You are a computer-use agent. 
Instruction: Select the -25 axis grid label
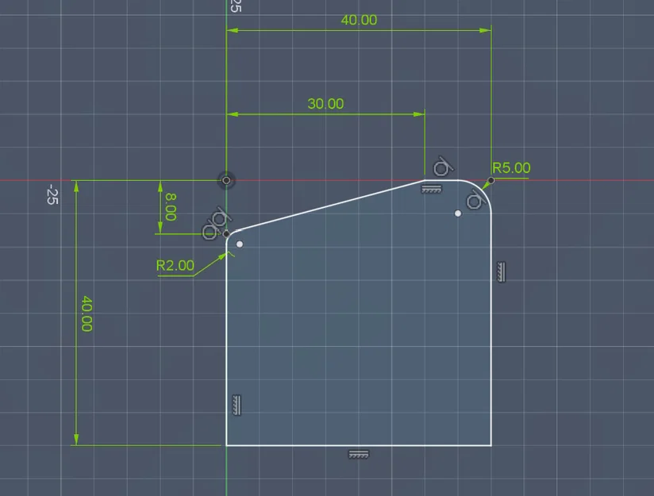[52, 194]
